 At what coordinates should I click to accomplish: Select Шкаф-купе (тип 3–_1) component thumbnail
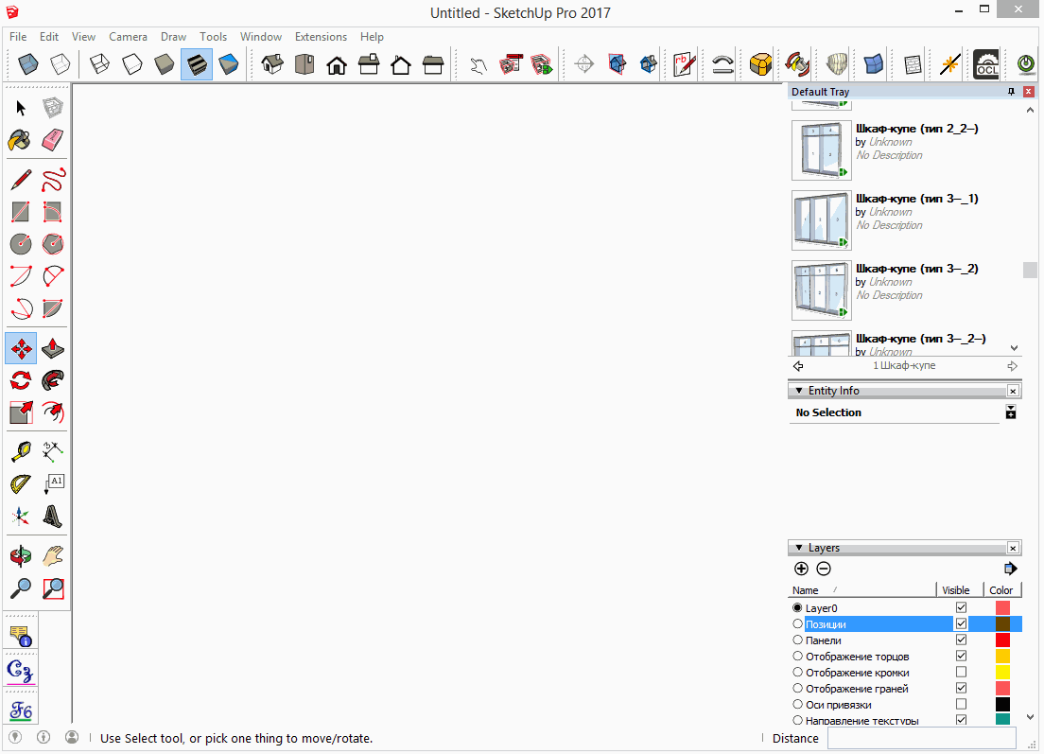pos(821,220)
